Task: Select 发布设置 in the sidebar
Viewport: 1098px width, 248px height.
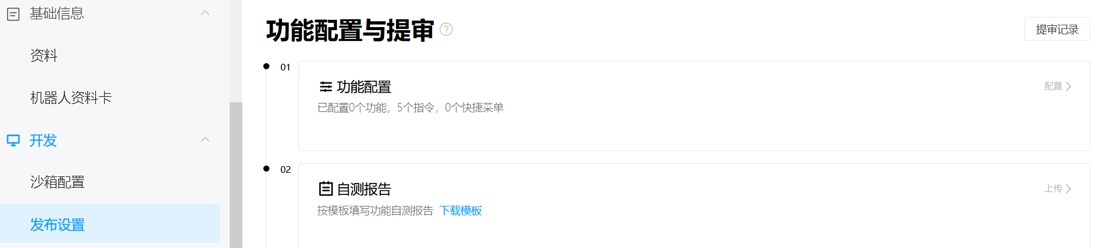Action: pos(110,224)
